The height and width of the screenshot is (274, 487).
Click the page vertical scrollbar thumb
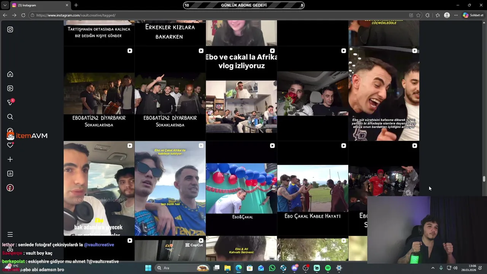click(484, 179)
